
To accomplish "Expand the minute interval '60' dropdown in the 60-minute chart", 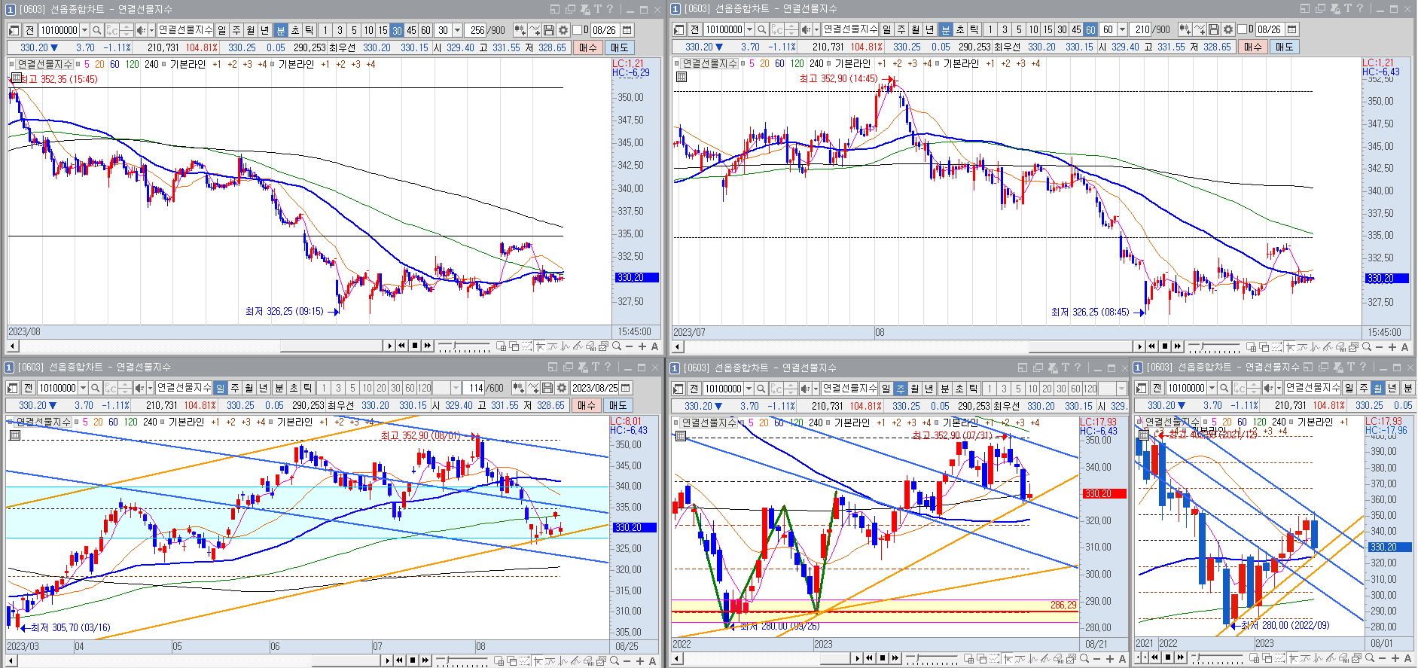I will 1122,29.
